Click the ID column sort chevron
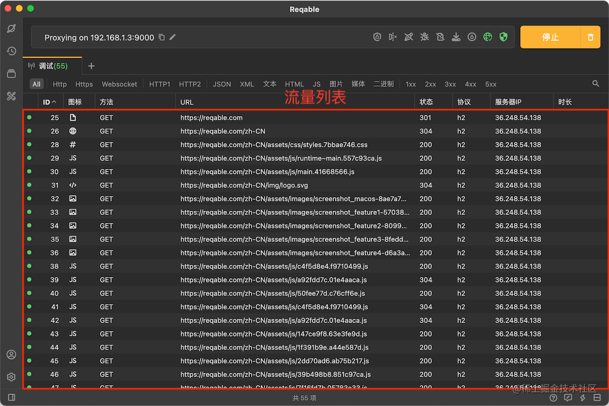The image size is (609, 406). point(53,101)
